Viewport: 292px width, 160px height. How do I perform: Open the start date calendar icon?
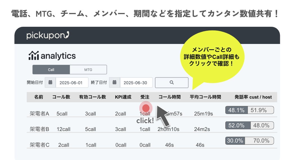[50, 83]
